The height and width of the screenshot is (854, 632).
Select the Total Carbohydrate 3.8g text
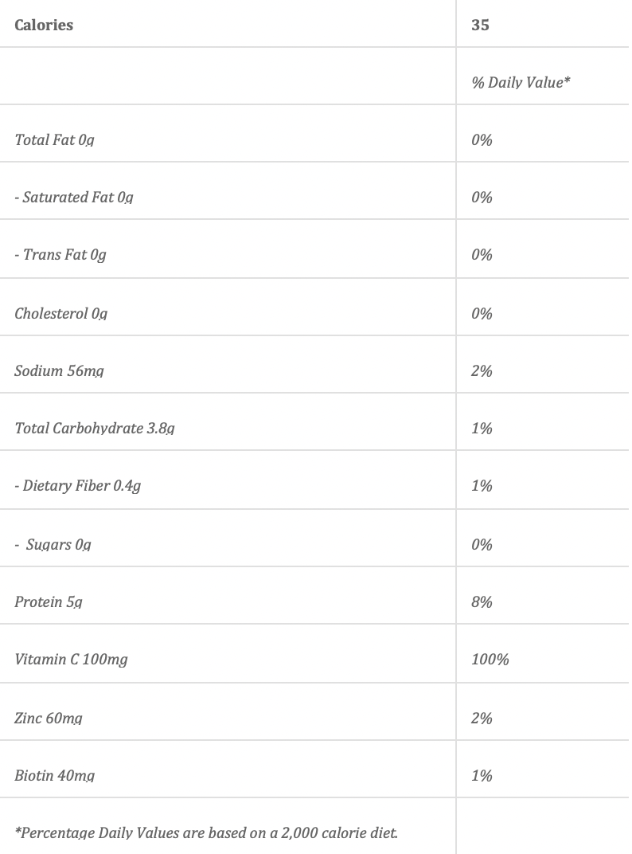pos(95,429)
